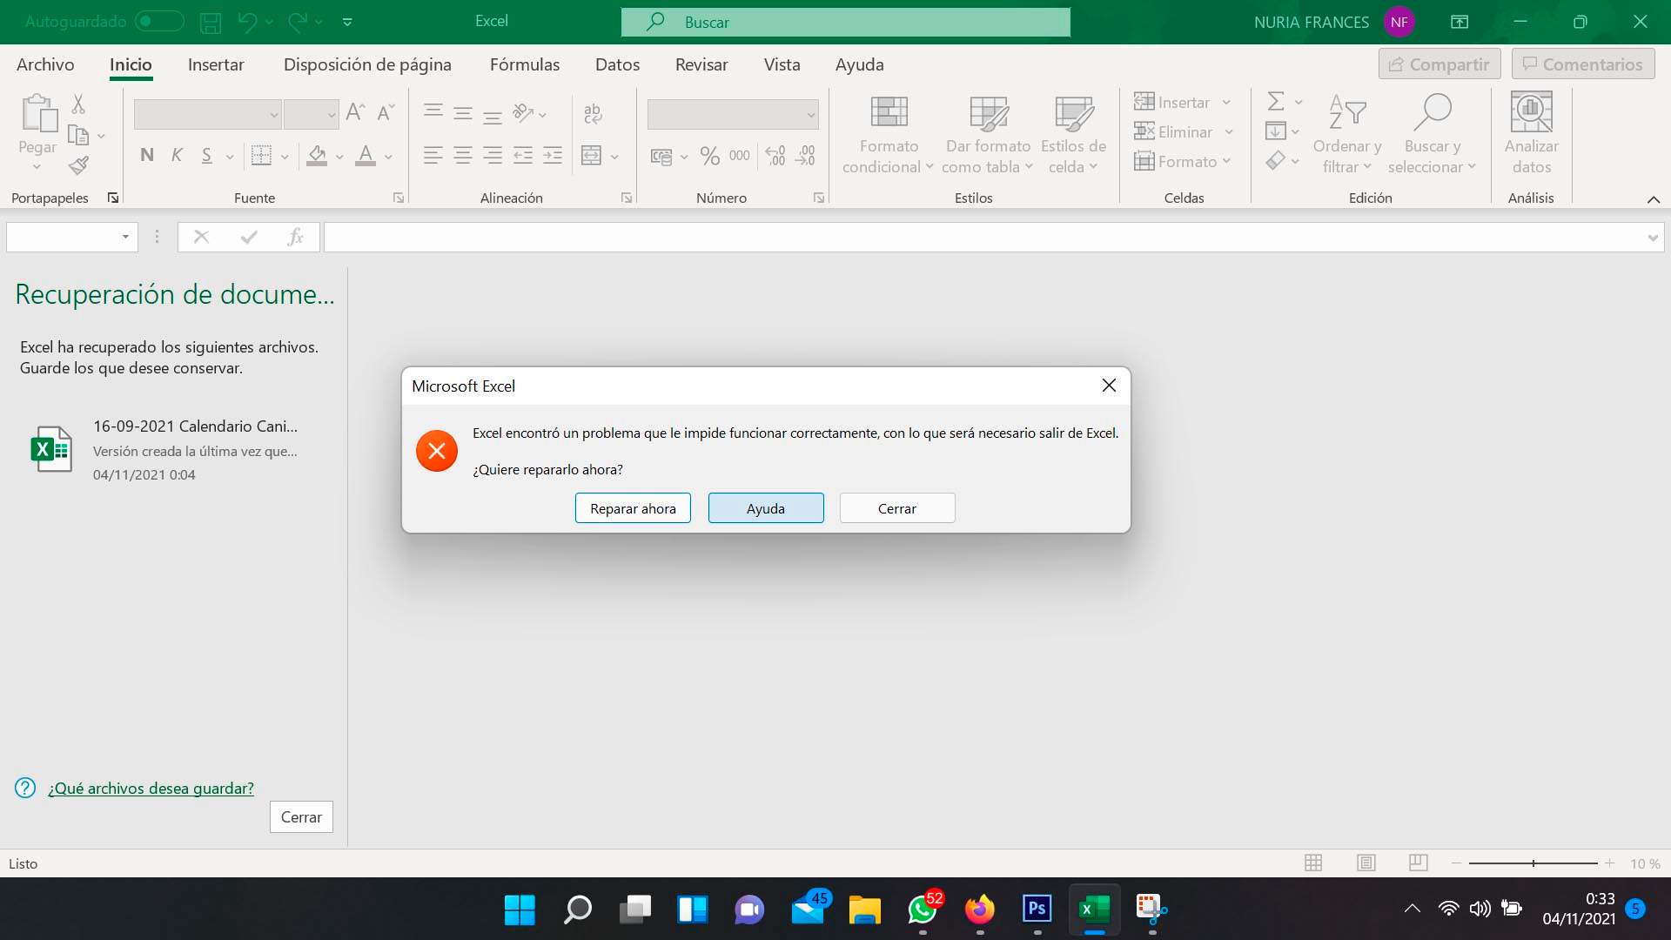Click the Format Painter brush icon
The width and height of the screenshot is (1671, 940).
pos(79,165)
